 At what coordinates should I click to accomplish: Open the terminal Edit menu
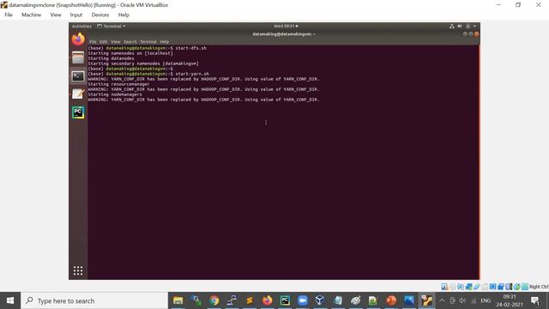point(103,42)
